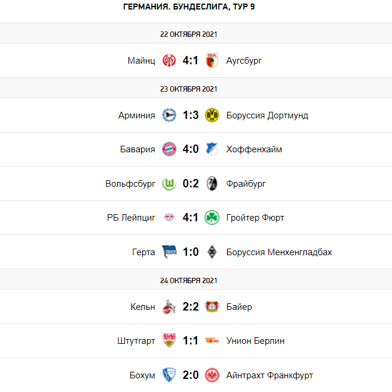Viewport: 392px width, 392px height.
Task: Click the Union Berlin club logo
Action: point(211,341)
